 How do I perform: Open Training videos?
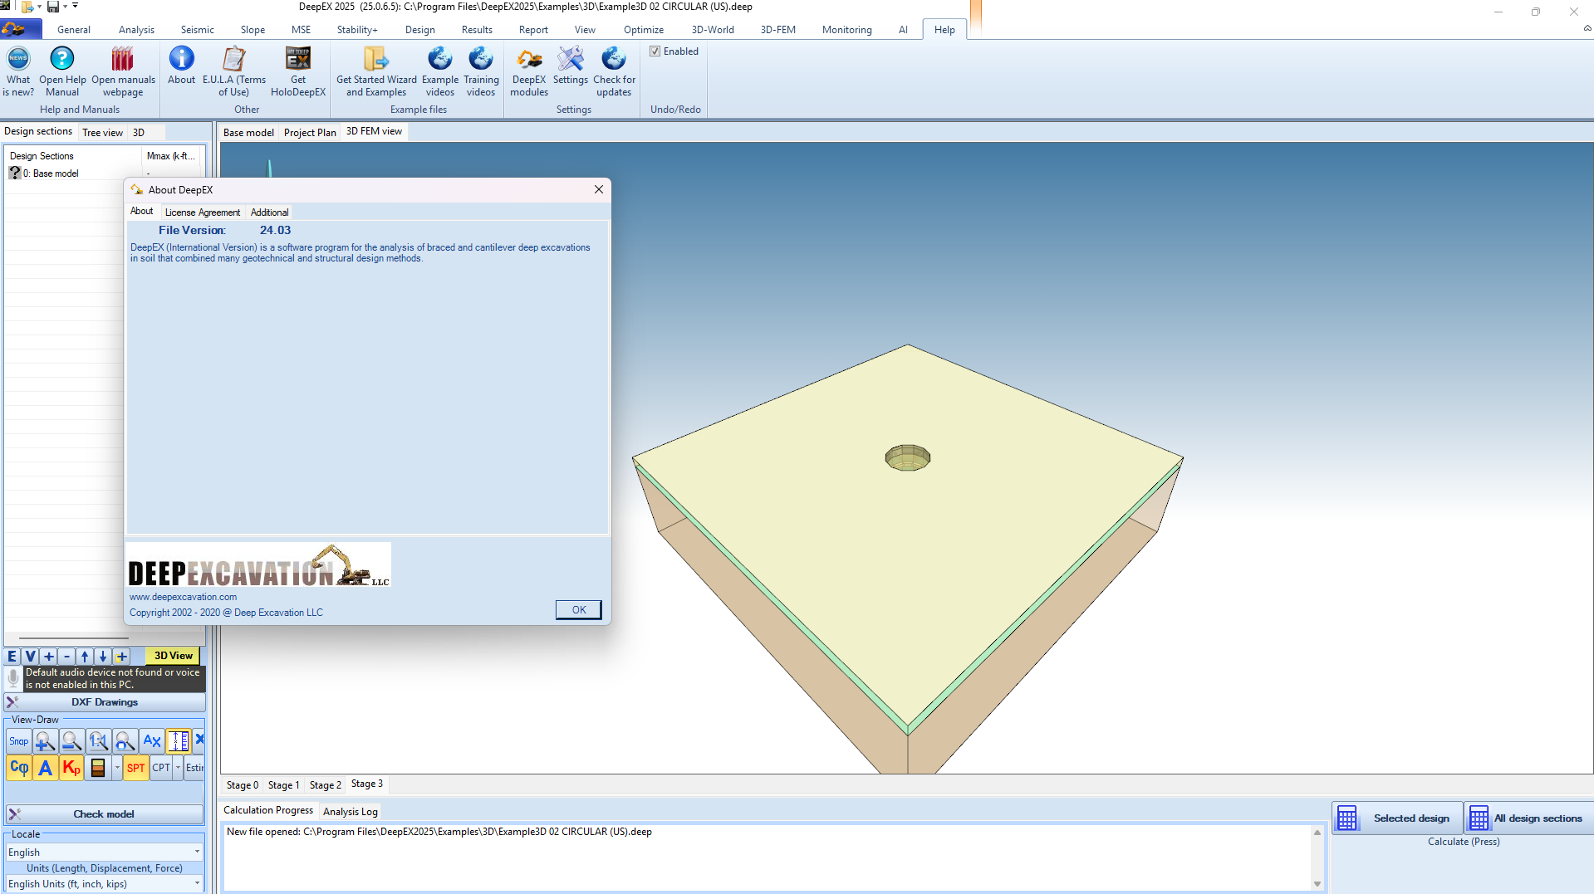[481, 71]
